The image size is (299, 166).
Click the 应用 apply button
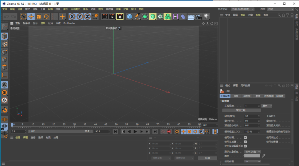pyautogui.click(x=207, y=158)
